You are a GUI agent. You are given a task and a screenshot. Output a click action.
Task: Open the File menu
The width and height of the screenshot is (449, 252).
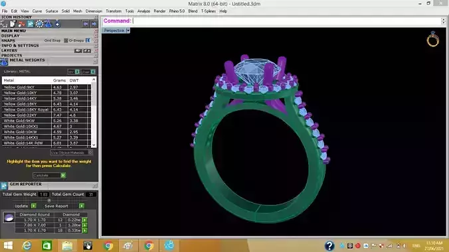5,11
